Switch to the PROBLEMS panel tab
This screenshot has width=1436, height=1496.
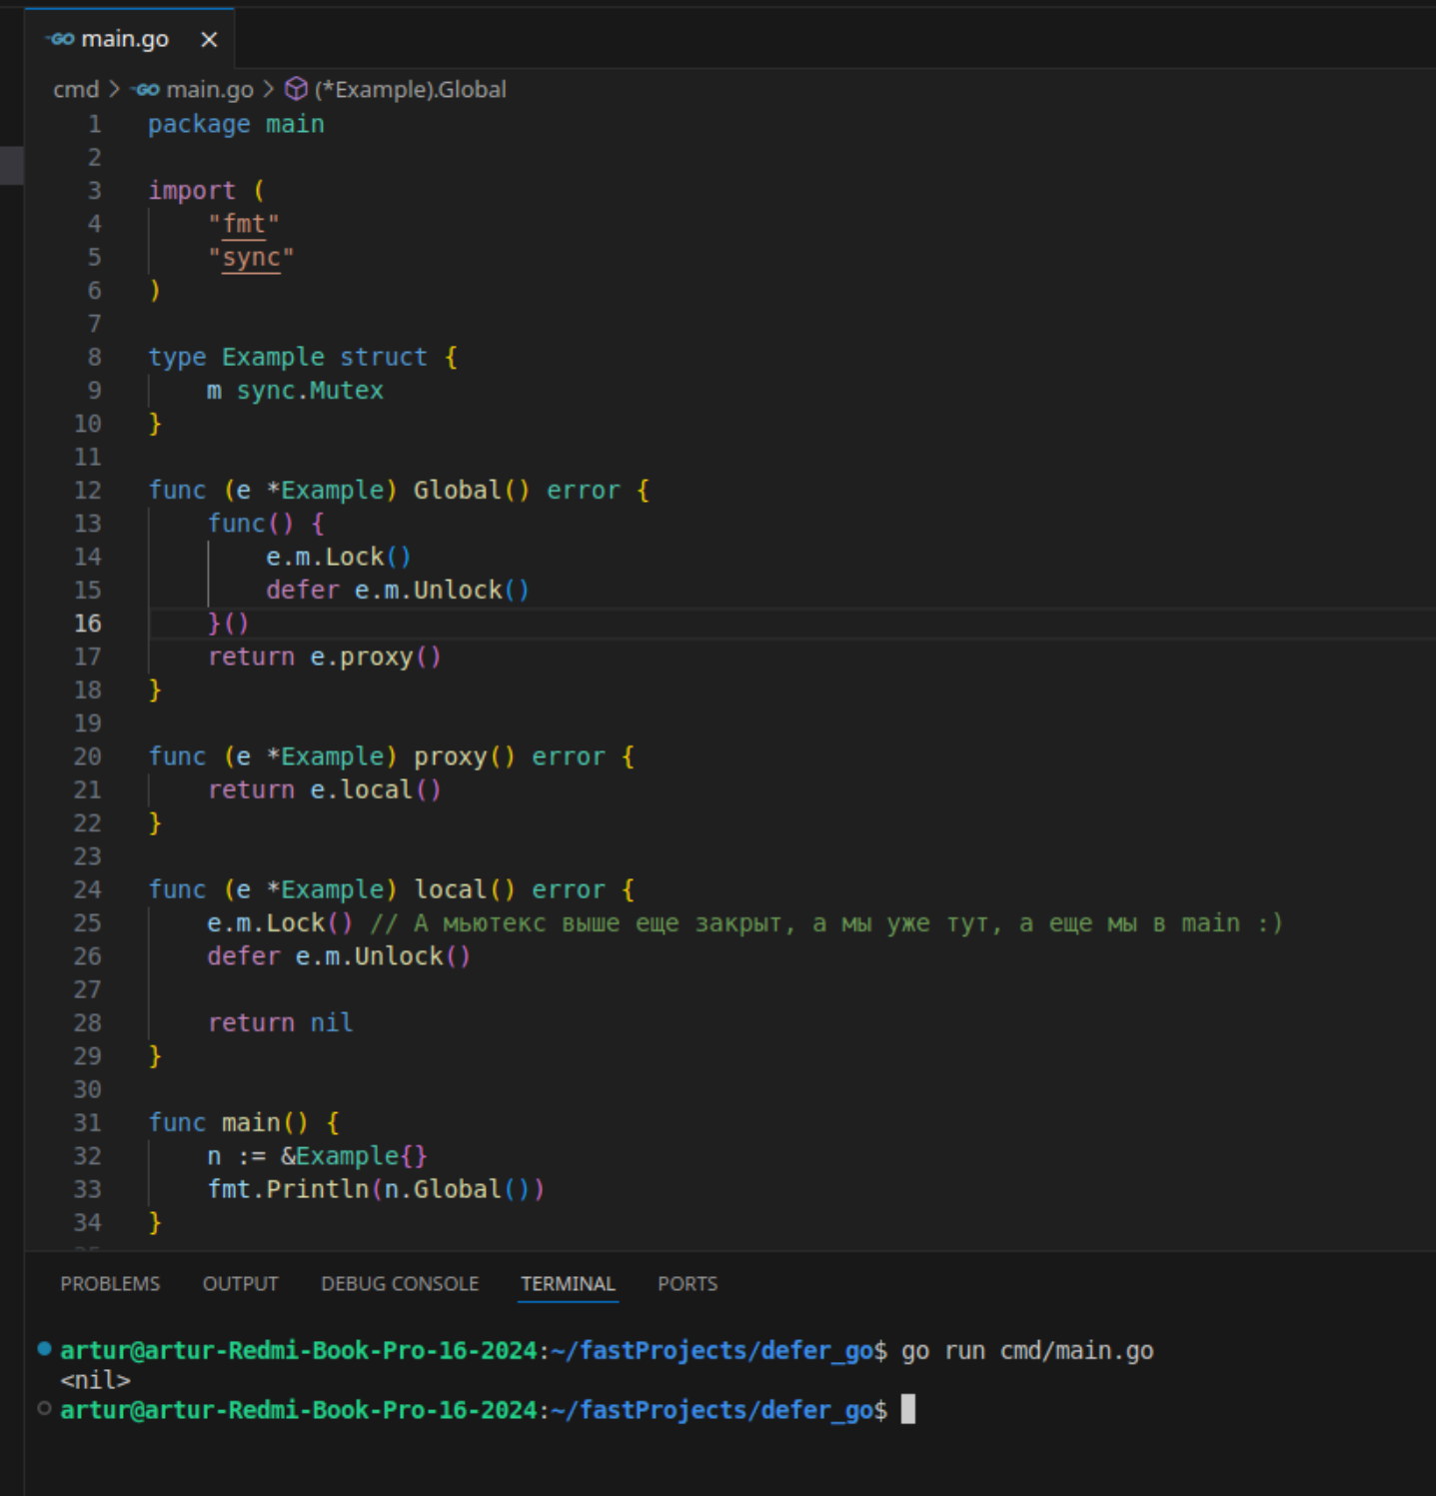[x=110, y=1283]
